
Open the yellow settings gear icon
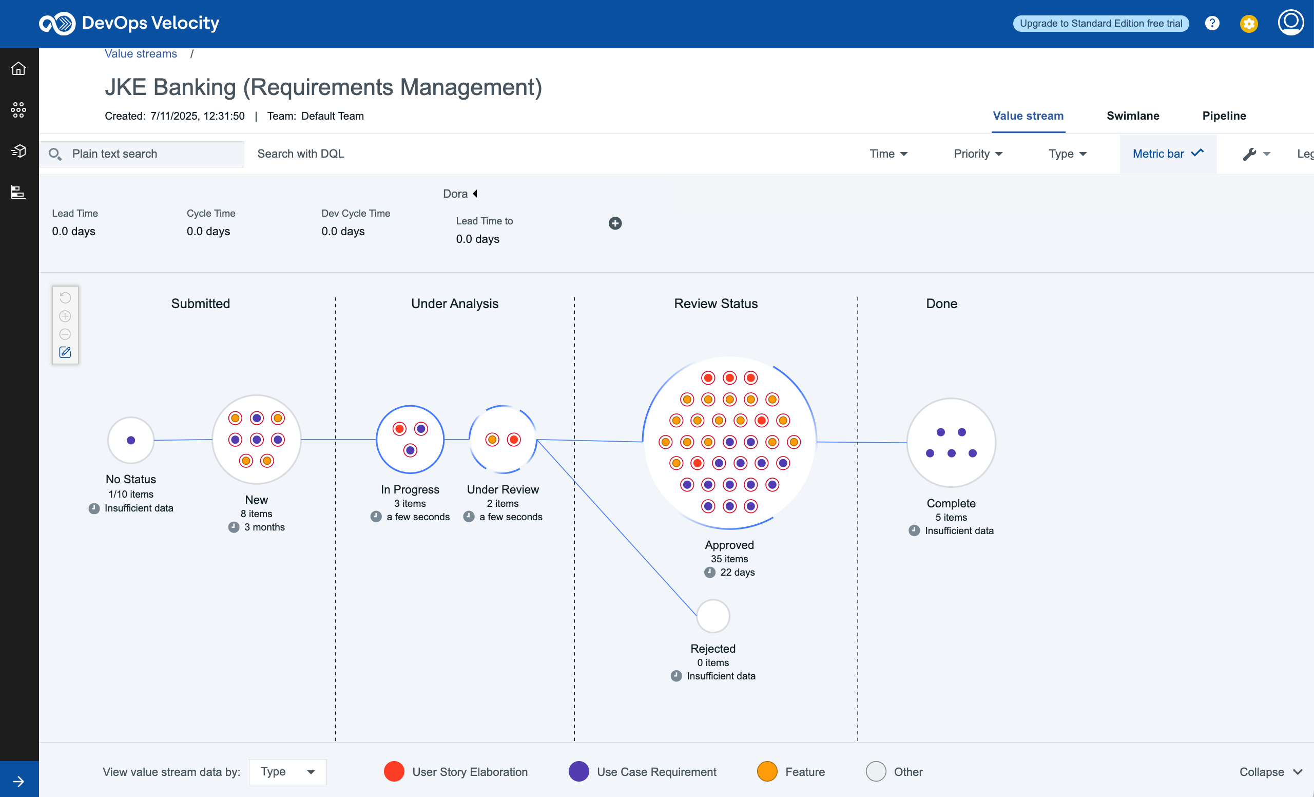pyautogui.click(x=1248, y=24)
